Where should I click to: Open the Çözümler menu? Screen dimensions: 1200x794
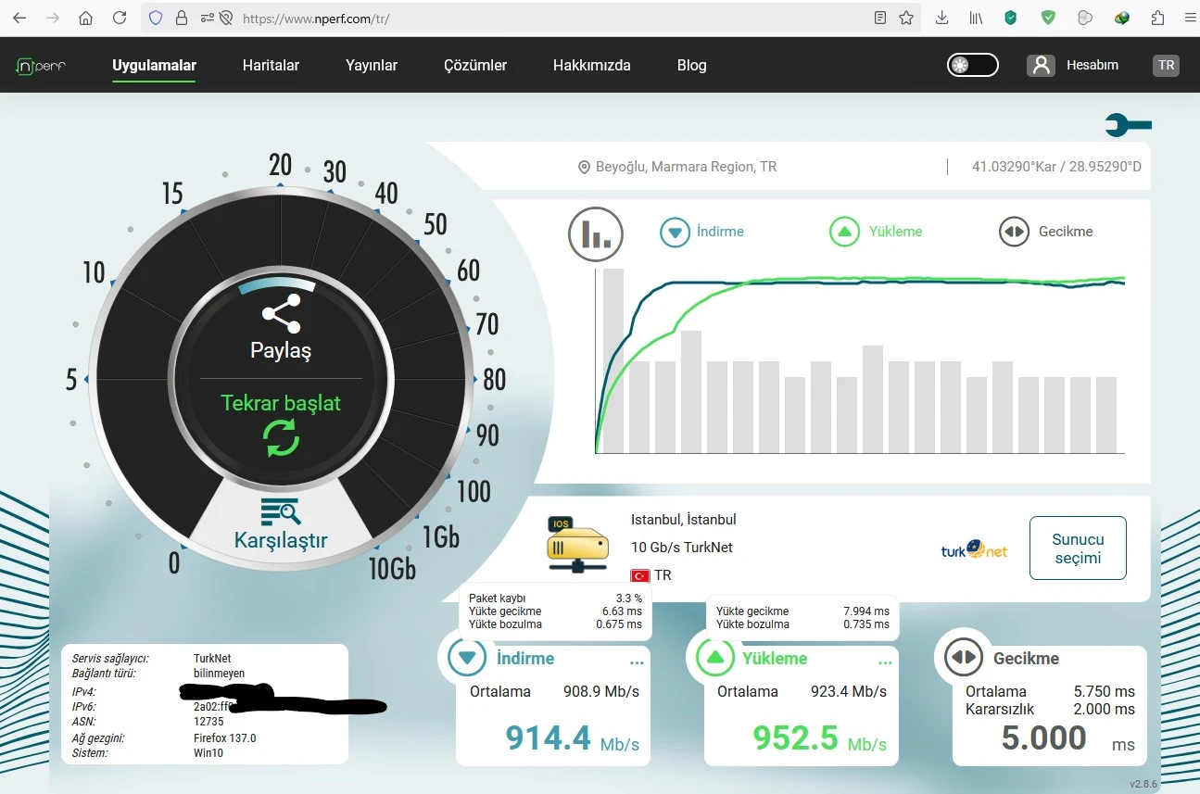(x=475, y=65)
